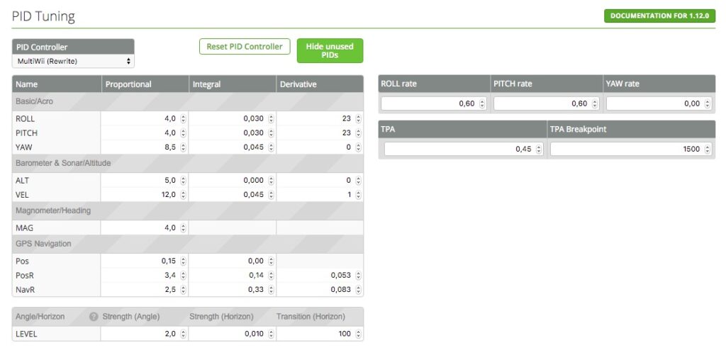The height and width of the screenshot is (355, 726).
Task: Click the PITCH Integral stepper arrows
Action: point(270,133)
